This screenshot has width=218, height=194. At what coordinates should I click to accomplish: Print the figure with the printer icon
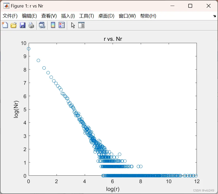click(x=31, y=25)
